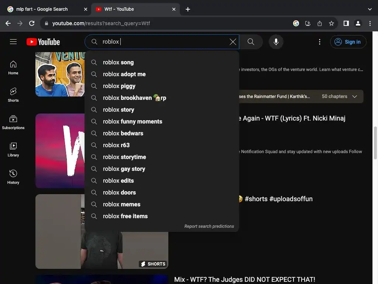The height and width of the screenshot is (284, 378).
Task: Pick the 'roblox storytime' suggestion
Action: [162, 157]
